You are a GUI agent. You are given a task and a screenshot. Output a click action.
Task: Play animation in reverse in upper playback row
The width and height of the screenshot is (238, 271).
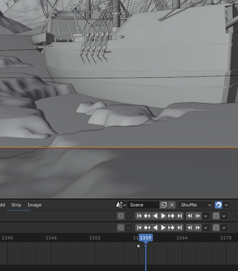click(x=155, y=216)
